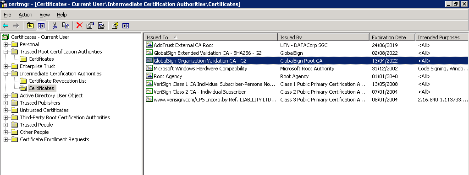Click the www.verisign.com/CPS certificate icon
This screenshot has width=469, height=175.
pyautogui.click(x=149, y=99)
